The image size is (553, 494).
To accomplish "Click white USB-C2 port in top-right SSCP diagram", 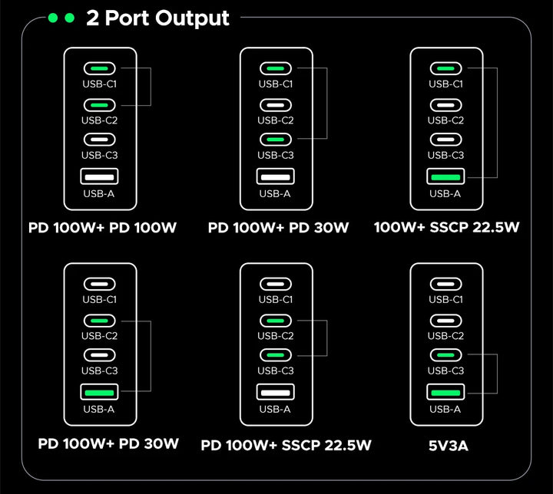I will click(x=445, y=105).
